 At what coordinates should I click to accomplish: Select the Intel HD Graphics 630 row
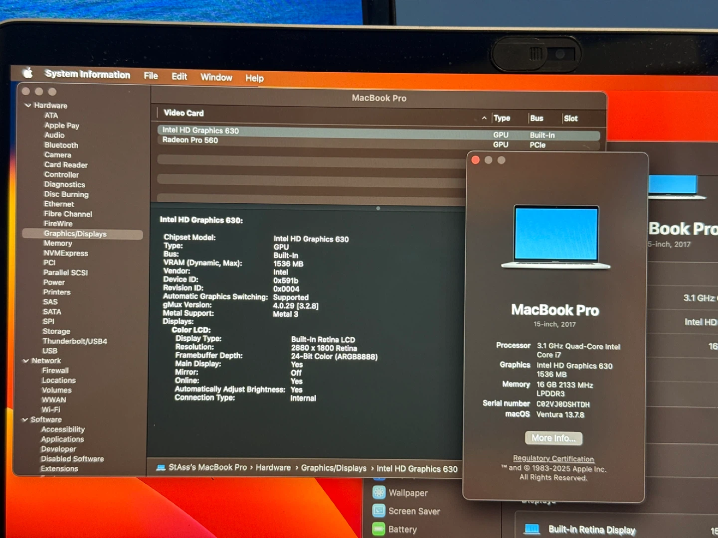pos(378,133)
